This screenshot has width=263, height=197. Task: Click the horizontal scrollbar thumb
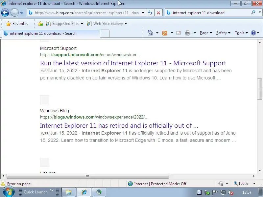click(88, 176)
